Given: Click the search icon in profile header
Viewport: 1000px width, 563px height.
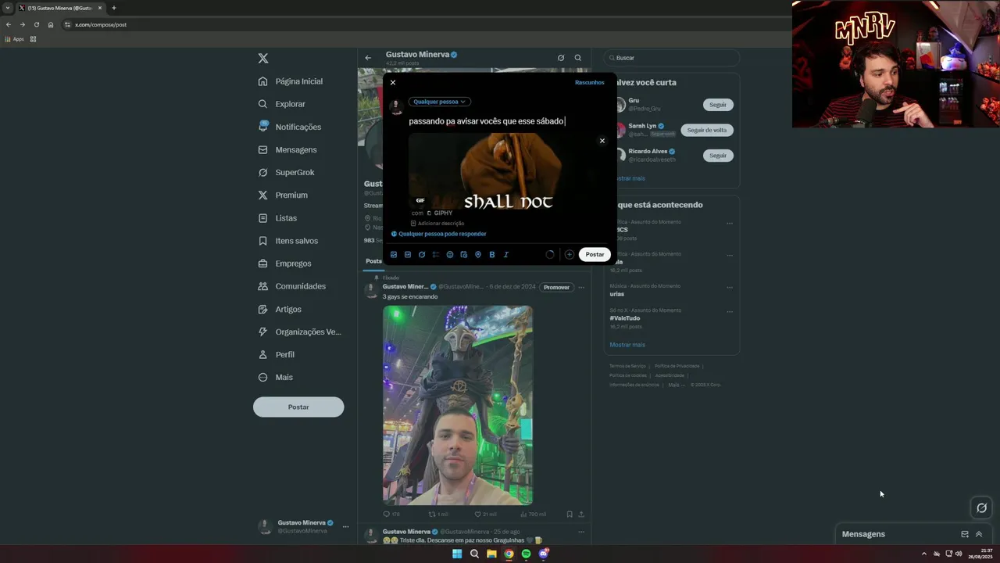Looking at the screenshot, I should pos(578,58).
